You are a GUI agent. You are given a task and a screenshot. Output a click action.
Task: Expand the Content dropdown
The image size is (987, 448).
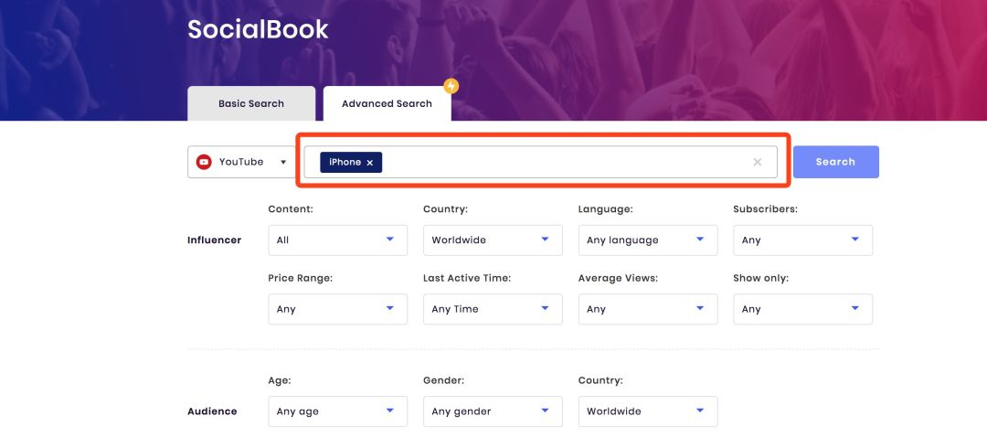(x=338, y=240)
